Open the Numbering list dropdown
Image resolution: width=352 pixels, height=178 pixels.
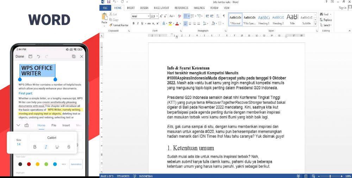[196, 16]
